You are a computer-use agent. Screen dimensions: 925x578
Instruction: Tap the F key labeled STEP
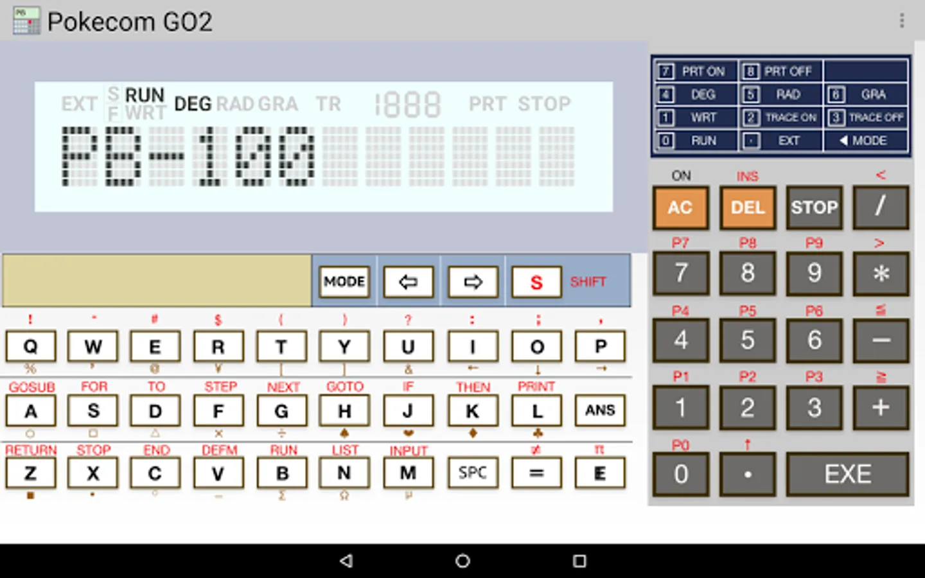pos(218,410)
